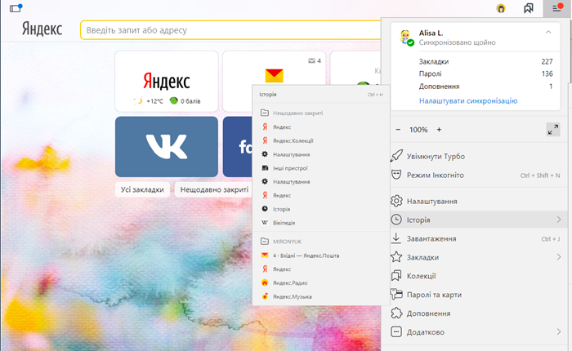The height and width of the screenshot is (351, 572).
Task: Click the downloads arrow icon
Action: point(396,238)
